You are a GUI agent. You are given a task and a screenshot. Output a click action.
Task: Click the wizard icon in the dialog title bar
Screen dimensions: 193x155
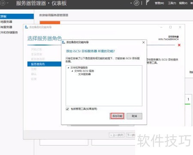coord(63,42)
